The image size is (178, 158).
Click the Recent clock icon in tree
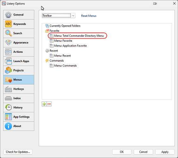pyautogui.click(x=47, y=51)
